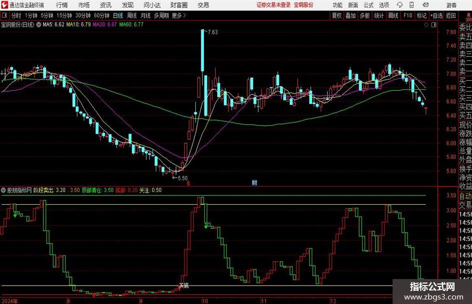Switch to the 分时 period tab
The image size is (472, 304).
pyautogui.click(x=16, y=15)
